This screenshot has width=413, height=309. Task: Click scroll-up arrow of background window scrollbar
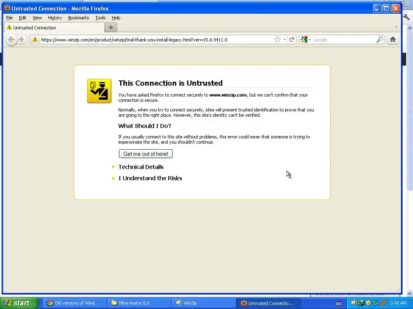409,28
